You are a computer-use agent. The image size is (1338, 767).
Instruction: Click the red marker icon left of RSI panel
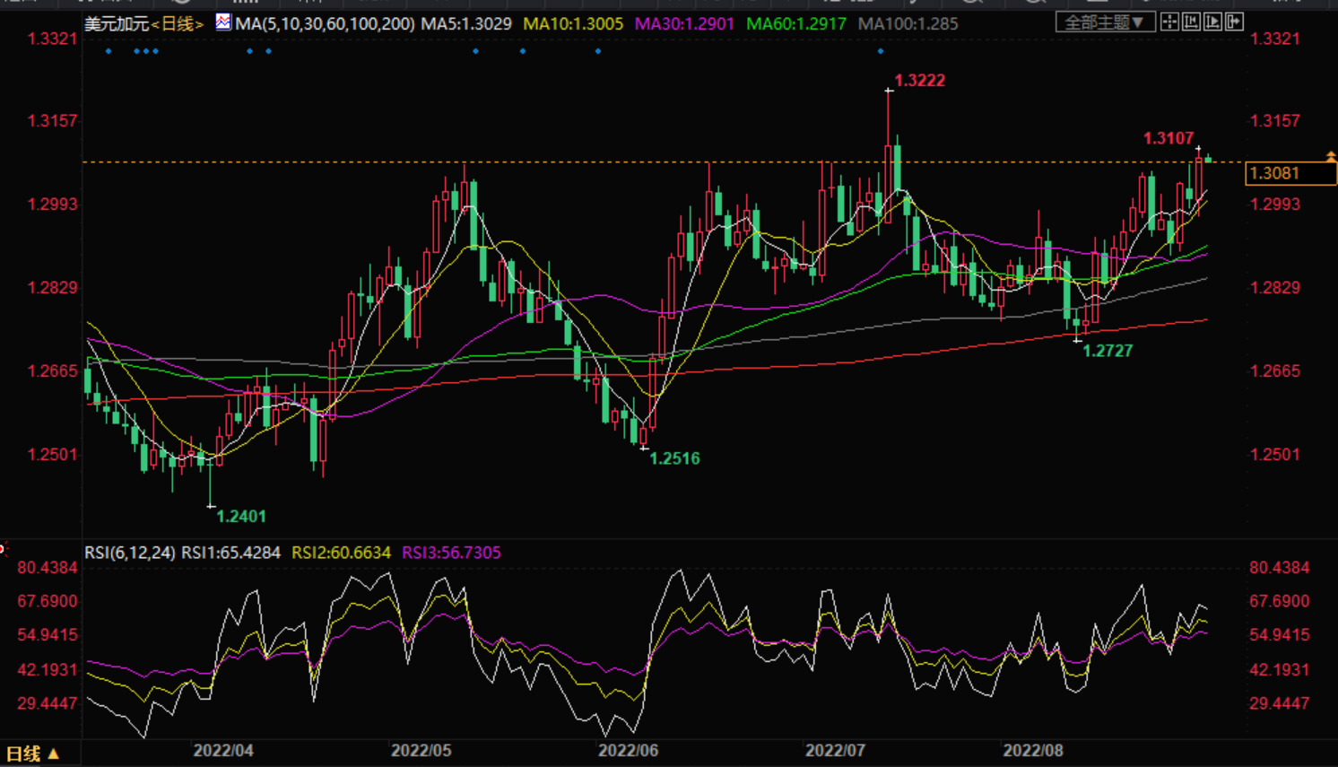[3, 548]
